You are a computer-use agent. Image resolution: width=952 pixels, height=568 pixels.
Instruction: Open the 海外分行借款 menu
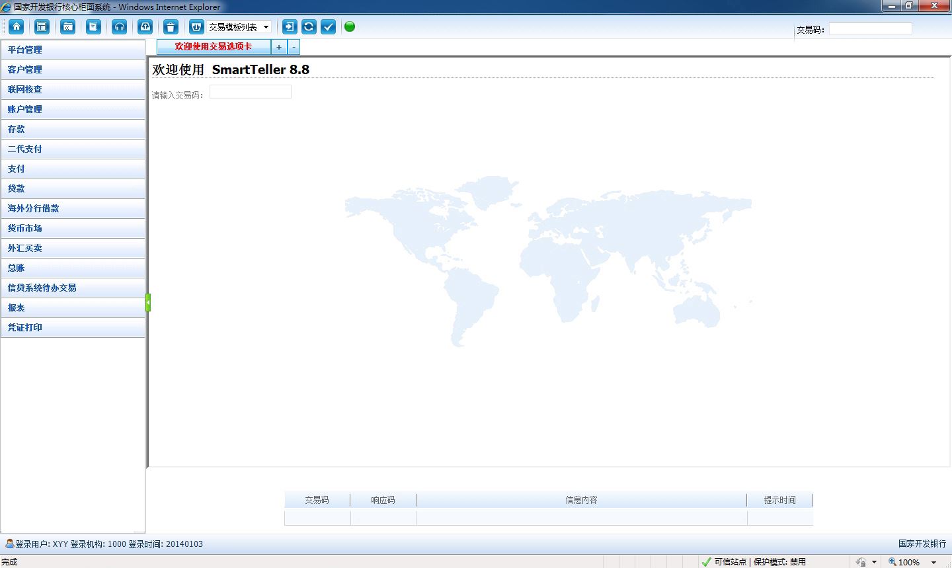(x=73, y=208)
